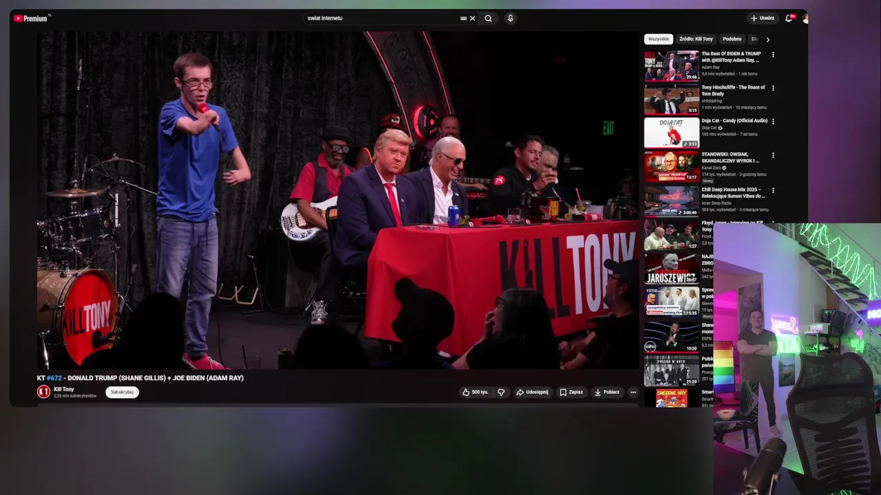Dislike the video with thumbs down
This screenshot has width=881, height=495.
point(501,392)
